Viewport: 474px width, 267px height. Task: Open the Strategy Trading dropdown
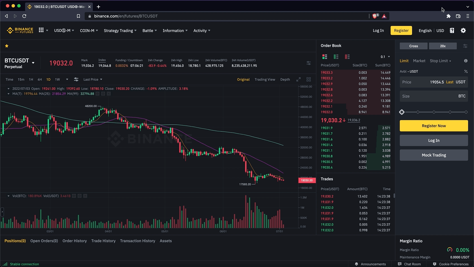pos(120,30)
